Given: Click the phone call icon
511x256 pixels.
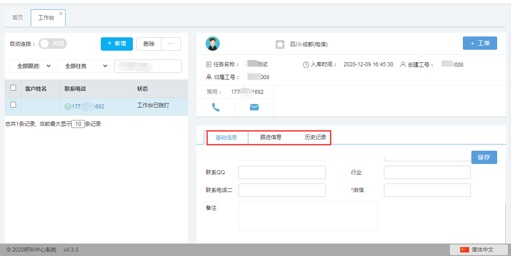Looking at the screenshot, I should tap(216, 107).
